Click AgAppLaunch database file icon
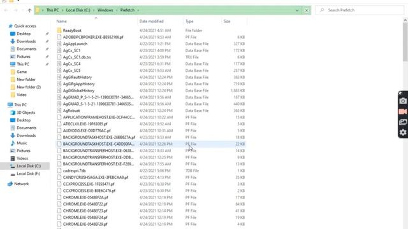This screenshot has width=408, height=229. coord(59,44)
